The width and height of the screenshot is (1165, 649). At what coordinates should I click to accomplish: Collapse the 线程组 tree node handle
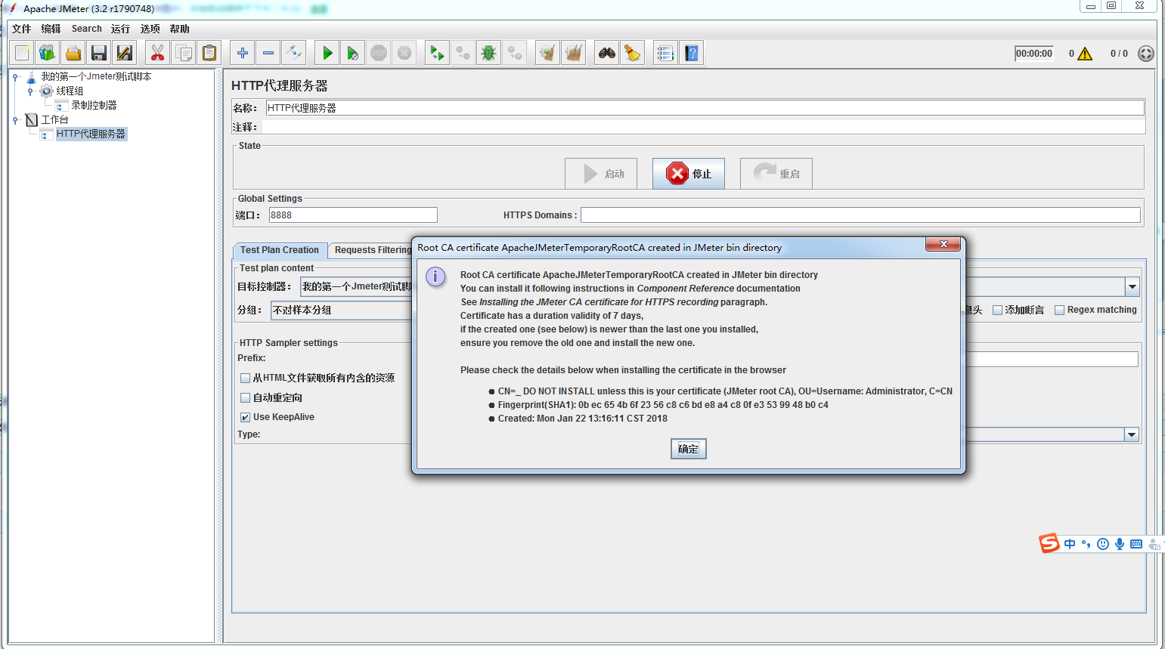30,91
